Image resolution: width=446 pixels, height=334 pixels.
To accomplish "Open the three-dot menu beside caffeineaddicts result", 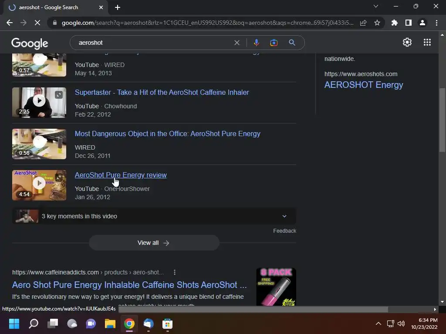I will (175, 272).
